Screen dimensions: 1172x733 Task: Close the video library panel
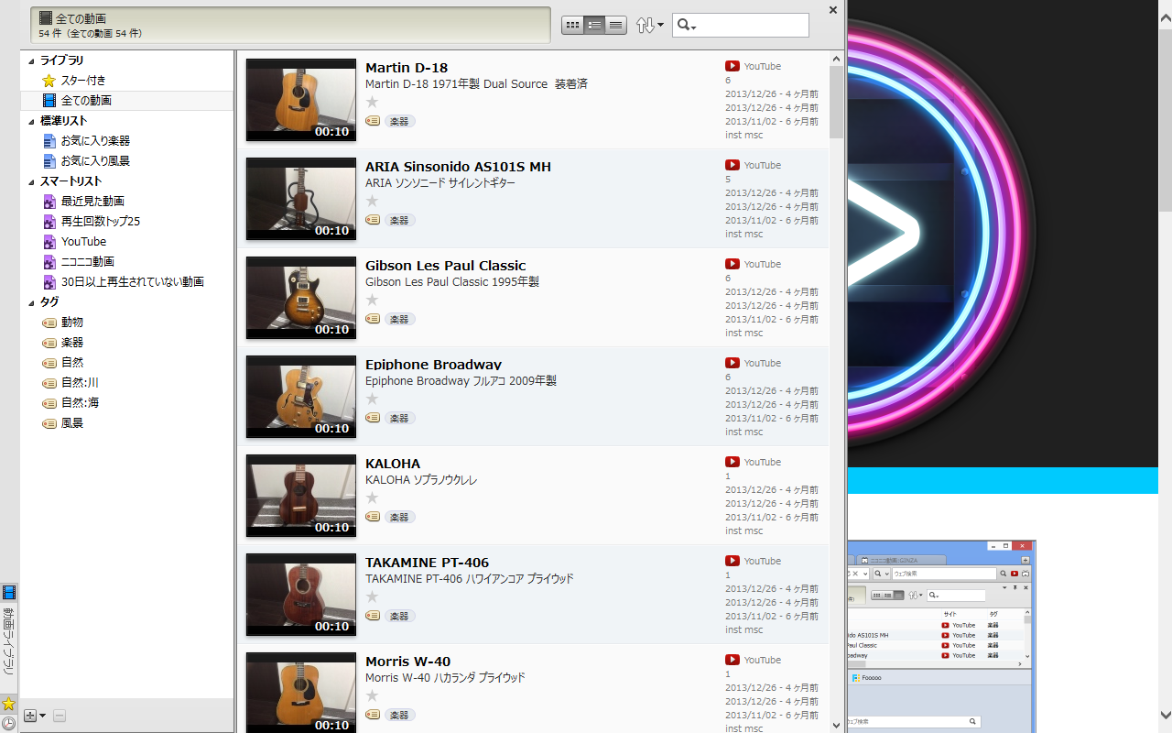[832, 10]
